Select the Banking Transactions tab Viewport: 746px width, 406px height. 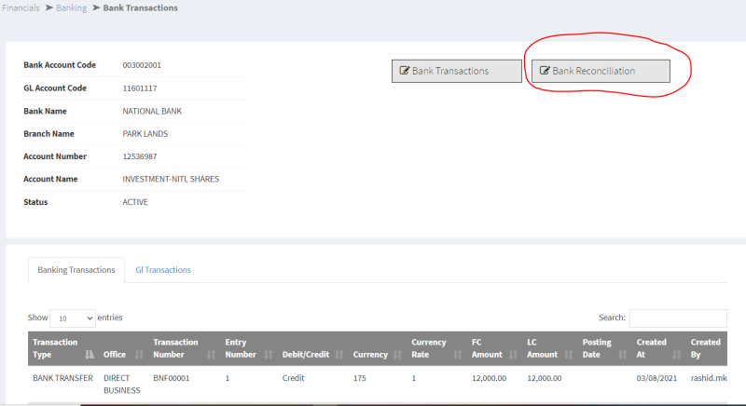point(76,270)
